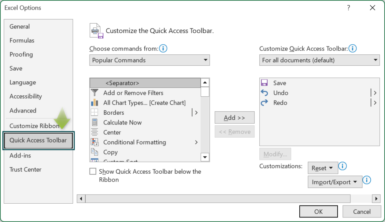Click the purple Save disk icon

pos(264,82)
